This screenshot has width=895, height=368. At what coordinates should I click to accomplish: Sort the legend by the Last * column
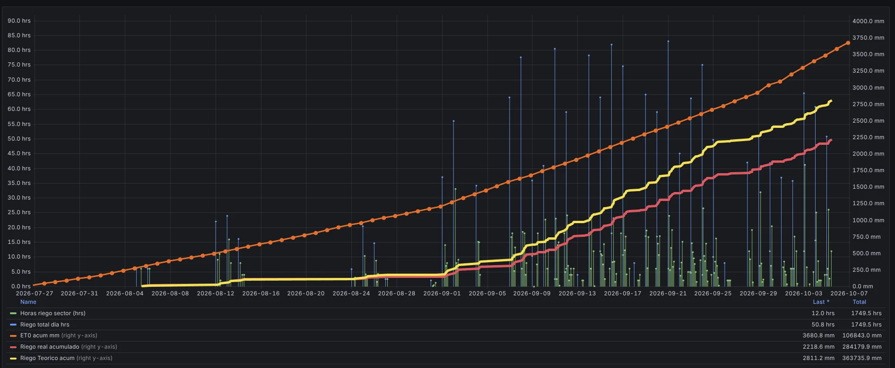(x=821, y=302)
